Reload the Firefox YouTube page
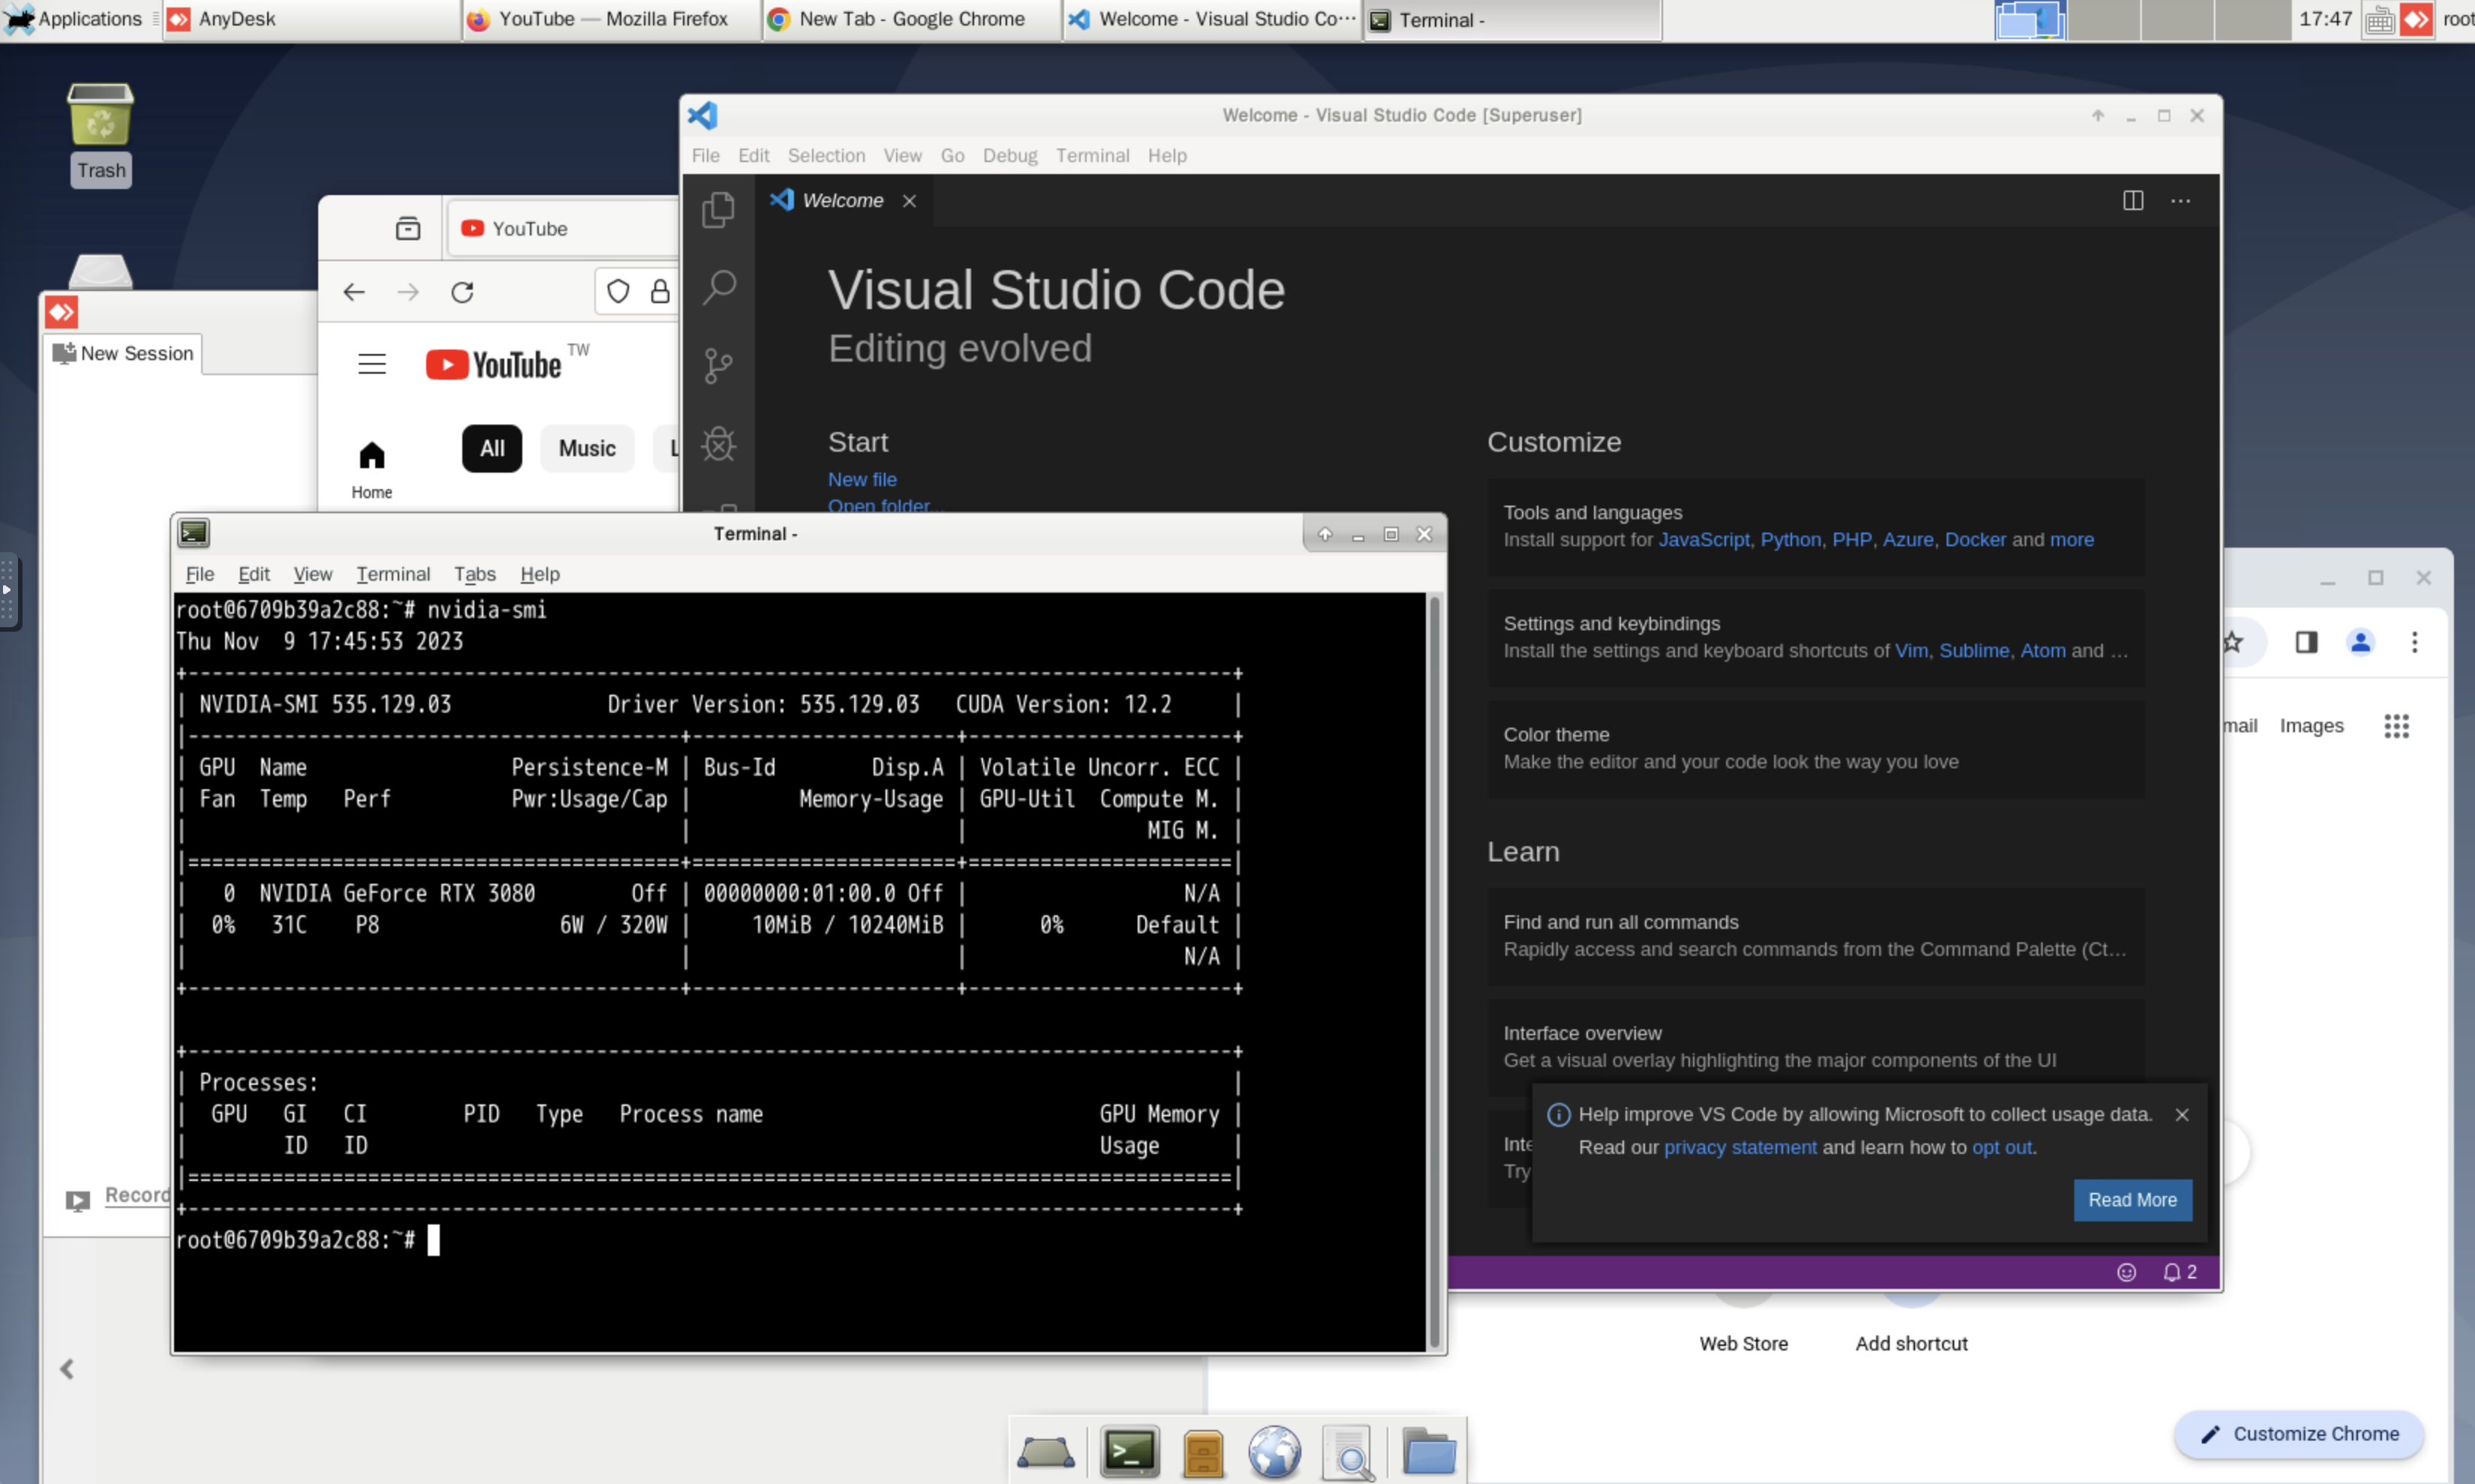The image size is (2475, 1484). click(462, 292)
